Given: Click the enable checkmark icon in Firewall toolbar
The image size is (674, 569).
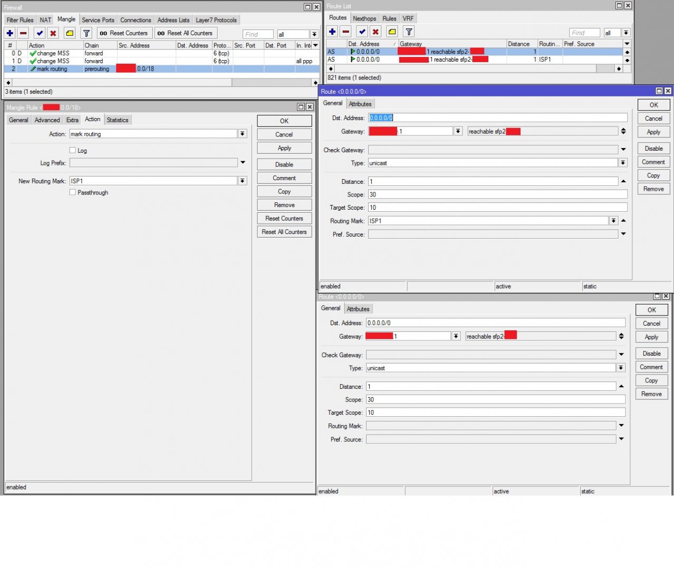Looking at the screenshot, I should (x=40, y=33).
